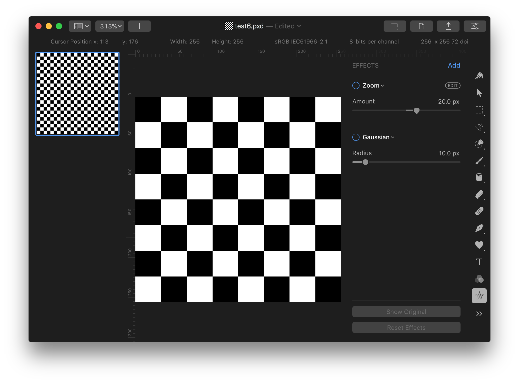Select the Type text tool

(479, 262)
